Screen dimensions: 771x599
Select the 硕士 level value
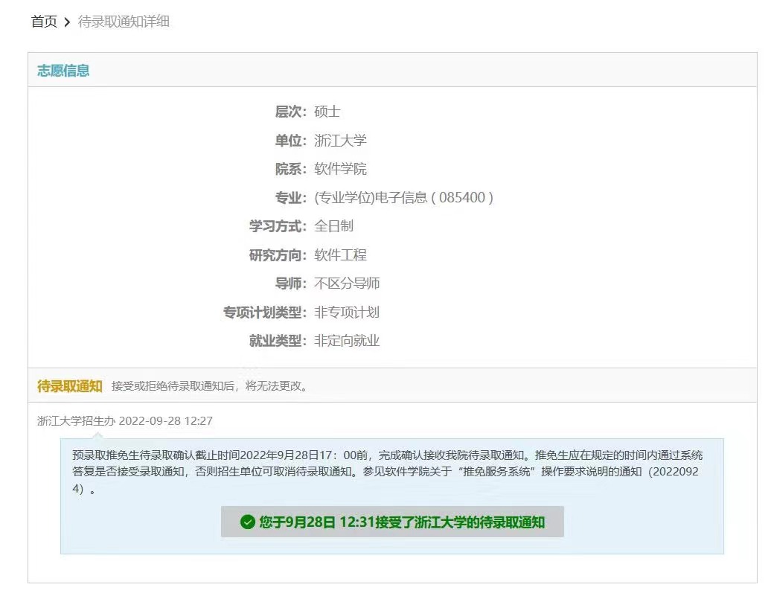tap(327, 112)
